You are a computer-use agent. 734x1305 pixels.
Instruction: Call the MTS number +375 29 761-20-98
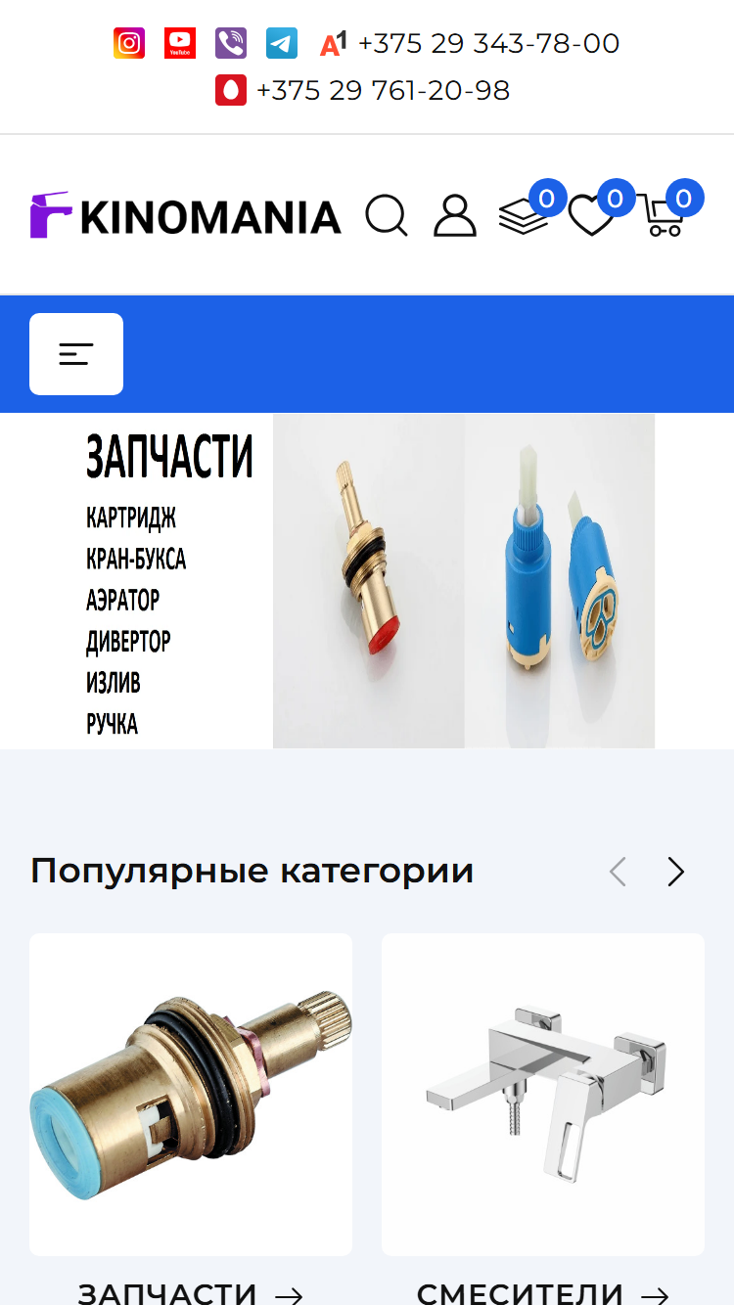[x=383, y=91]
